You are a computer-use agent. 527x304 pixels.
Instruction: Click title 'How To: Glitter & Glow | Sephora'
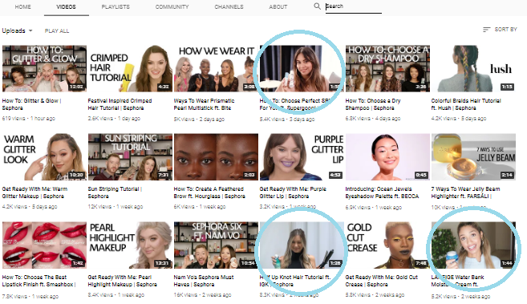[31, 104]
